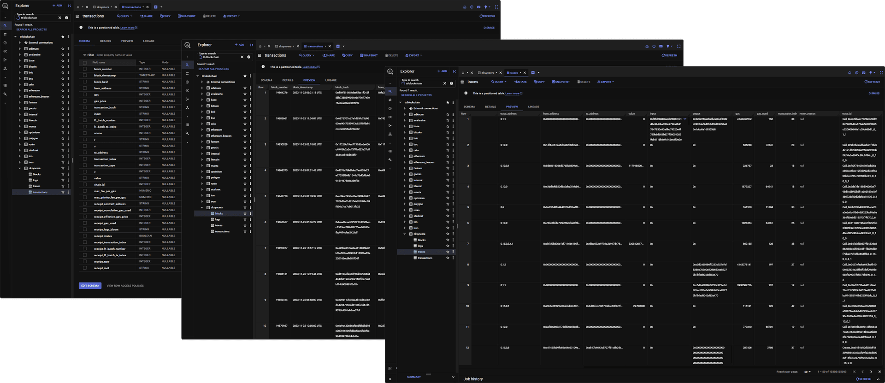Create a Snapshot of the traces table
The height and width of the screenshot is (383, 885).
tap(561, 82)
